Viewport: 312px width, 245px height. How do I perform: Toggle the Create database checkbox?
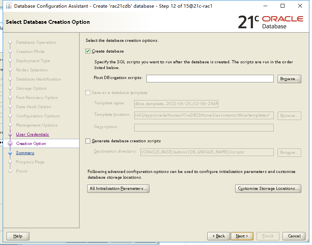tap(88, 51)
